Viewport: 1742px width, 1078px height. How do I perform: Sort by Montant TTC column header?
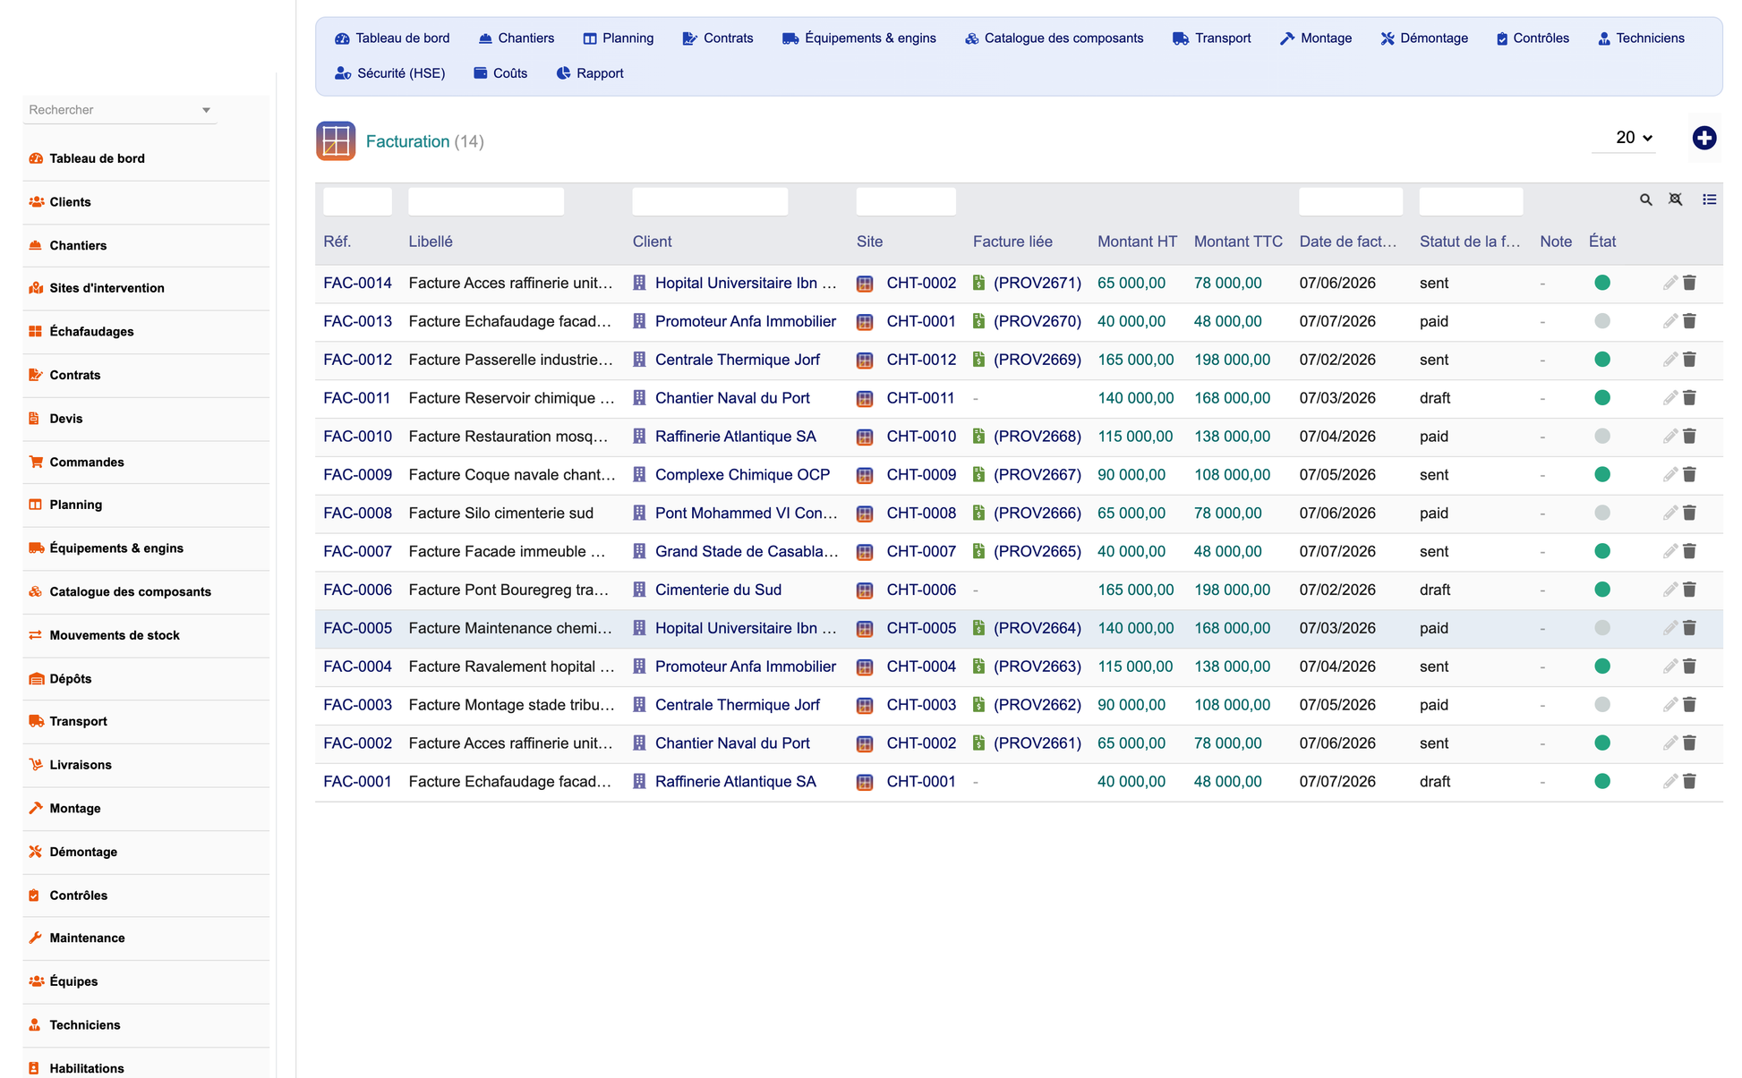pos(1238,242)
